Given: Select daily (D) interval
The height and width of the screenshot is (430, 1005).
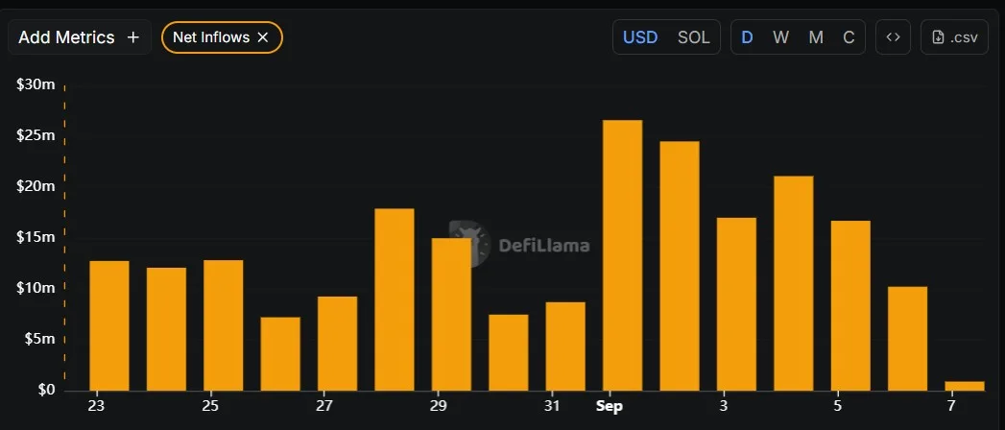Looking at the screenshot, I should click(747, 37).
